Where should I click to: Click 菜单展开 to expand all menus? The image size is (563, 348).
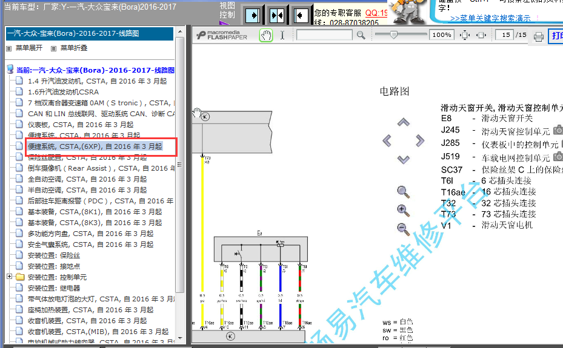pyautogui.click(x=29, y=48)
